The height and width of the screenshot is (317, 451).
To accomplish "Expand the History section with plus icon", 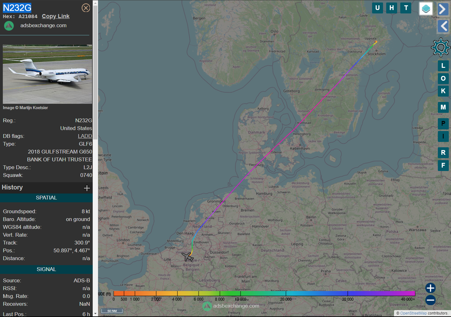I will 87,188.
